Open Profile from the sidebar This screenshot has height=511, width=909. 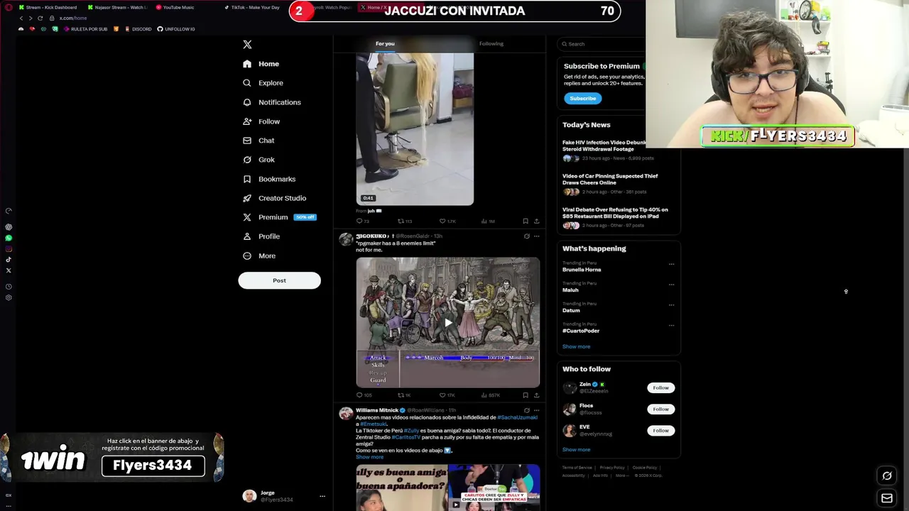tap(261, 236)
